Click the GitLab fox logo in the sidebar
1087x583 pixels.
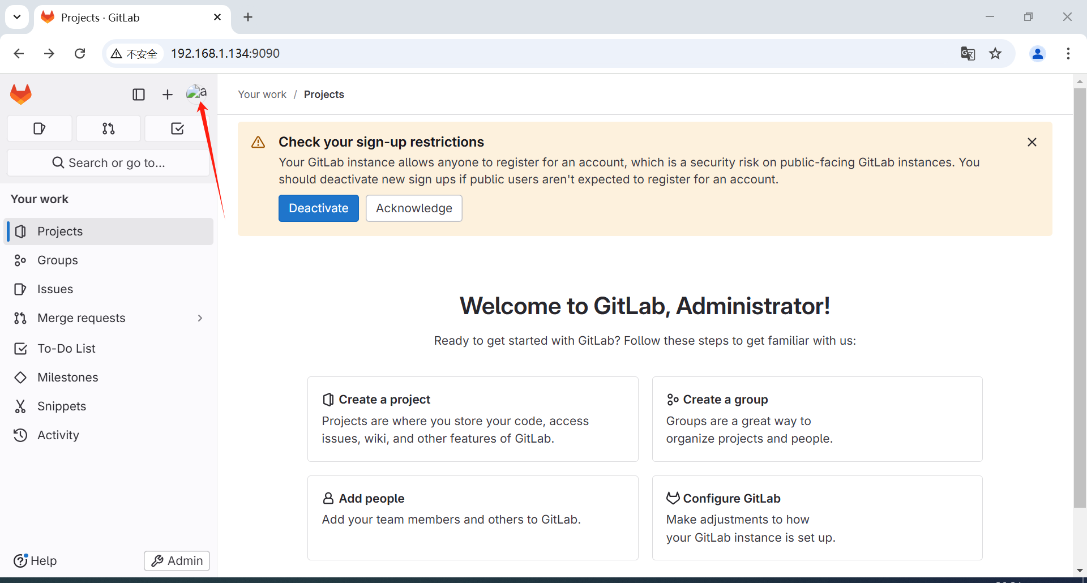[x=21, y=94]
